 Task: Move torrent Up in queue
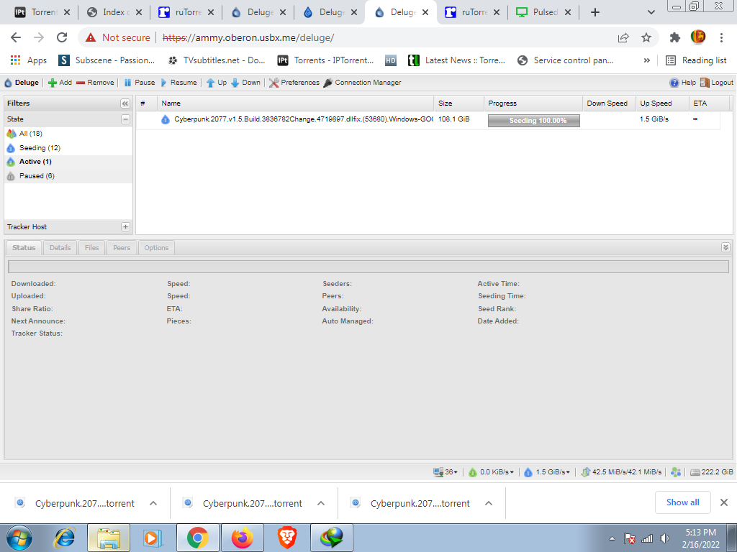coord(216,83)
